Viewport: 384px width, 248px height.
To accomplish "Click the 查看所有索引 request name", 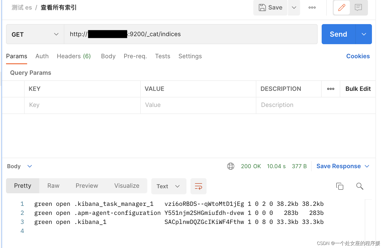I will [59, 8].
